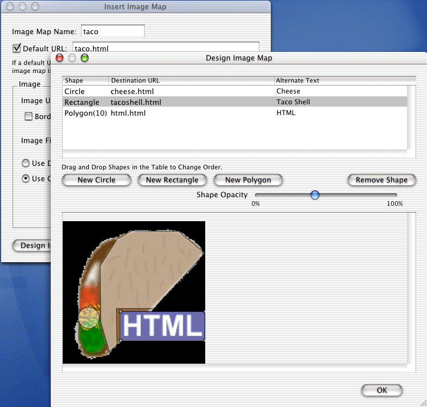Select the filled Use radio button
Viewport: 427px width, 407px height.
[x=26, y=178]
